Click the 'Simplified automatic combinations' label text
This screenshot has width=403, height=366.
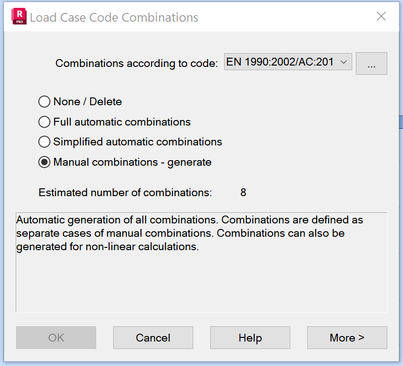click(x=138, y=142)
